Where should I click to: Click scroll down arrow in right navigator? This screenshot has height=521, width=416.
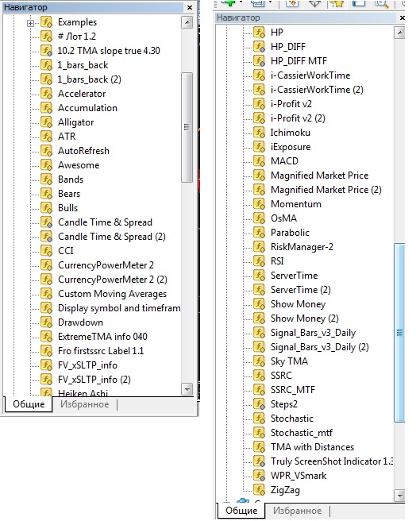click(399, 496)
